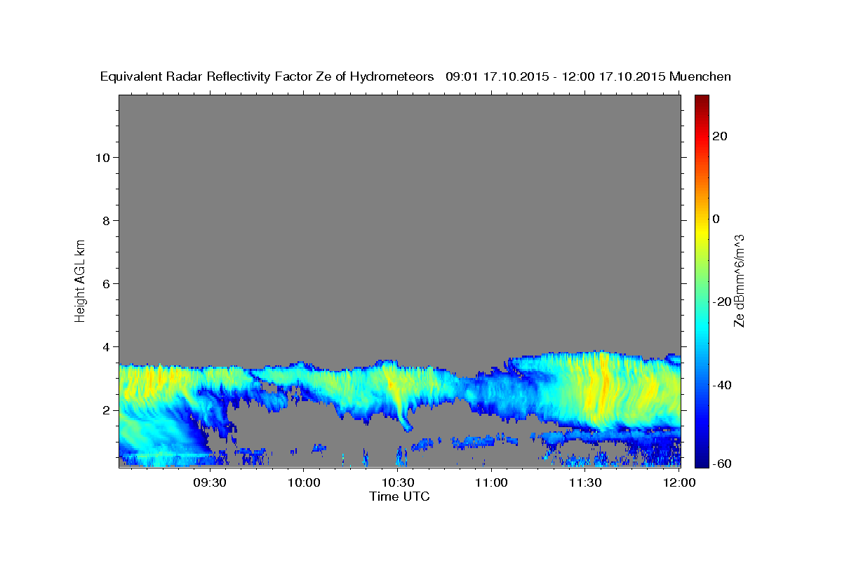Click the 09:30 time tick label
842x561 pixels.
click(211, 482)
